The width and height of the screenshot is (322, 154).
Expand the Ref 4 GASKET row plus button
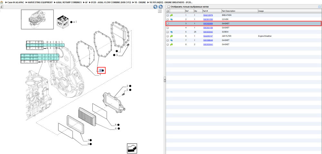(167, 28)
